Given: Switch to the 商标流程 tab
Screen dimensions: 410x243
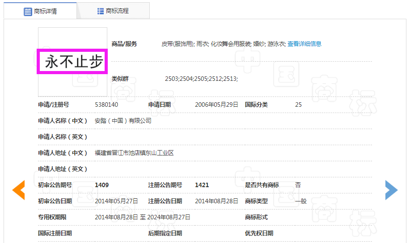Looking at the screenshot, I should tap(117, 11).
